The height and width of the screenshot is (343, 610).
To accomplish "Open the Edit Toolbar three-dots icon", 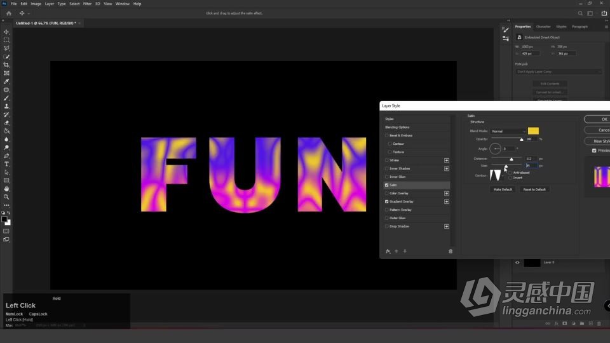I will (6, 205).
